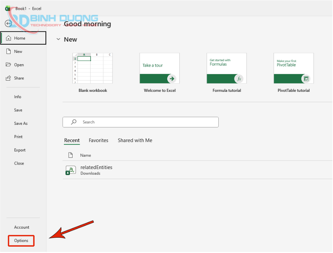This screenshot has height=253, width=333.
Task: Click the Home house icon
Action: pos(9,38)
